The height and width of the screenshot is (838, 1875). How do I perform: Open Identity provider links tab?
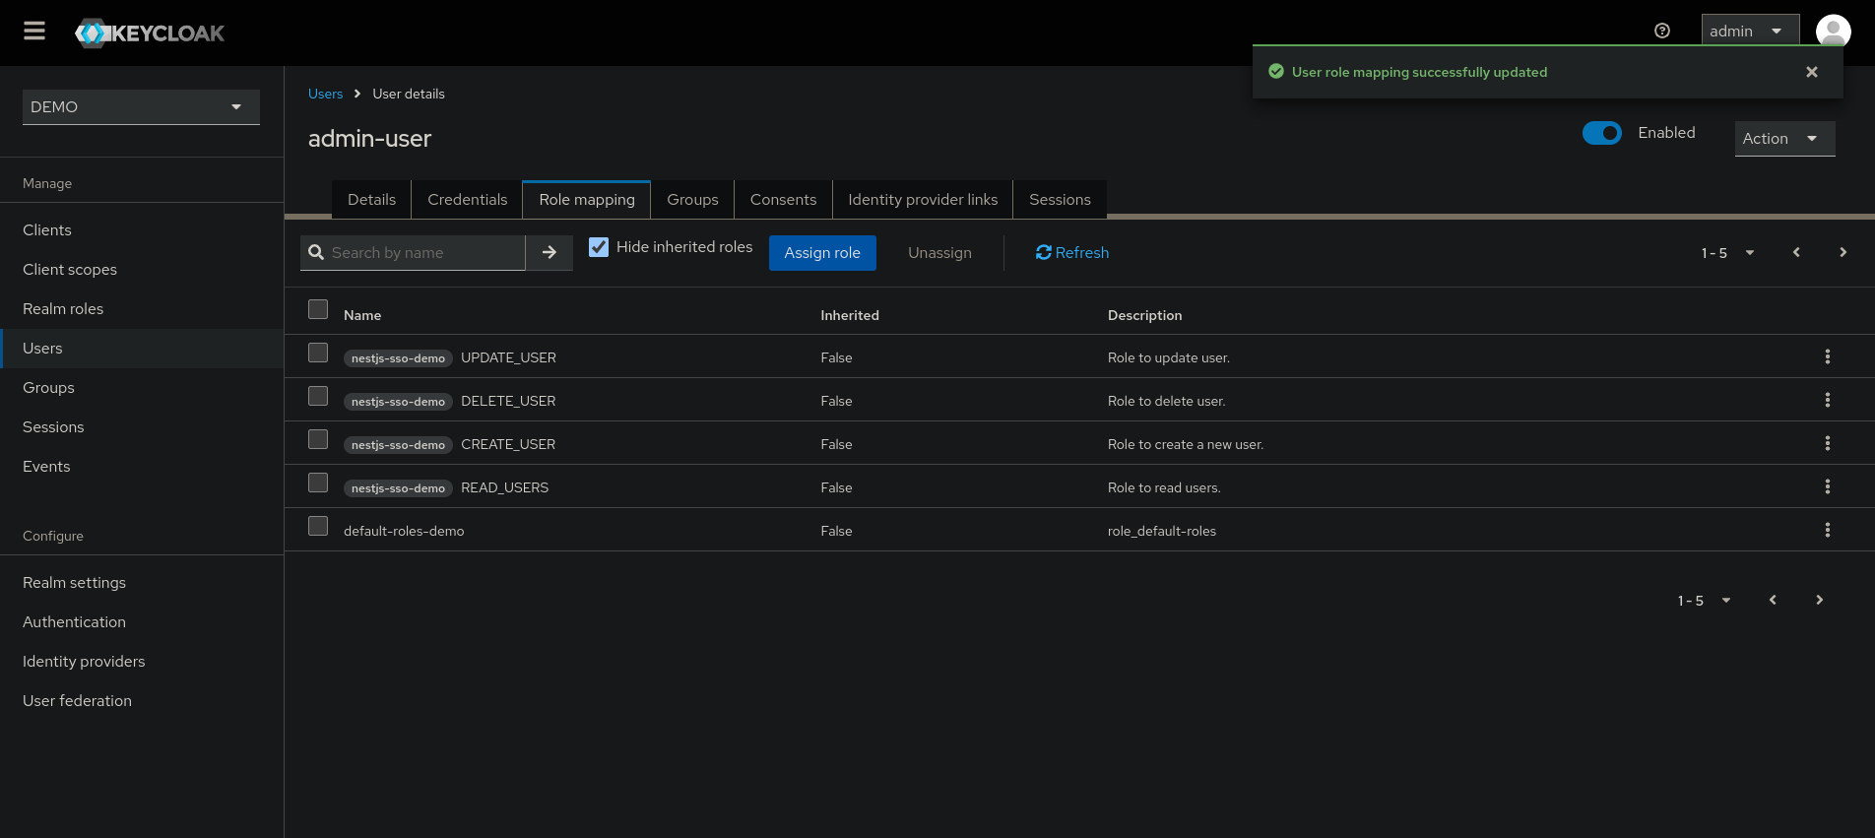coord(923,199)
